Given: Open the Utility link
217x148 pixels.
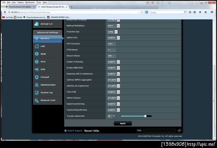Looking at the screenshot, I should coord(96,131).
